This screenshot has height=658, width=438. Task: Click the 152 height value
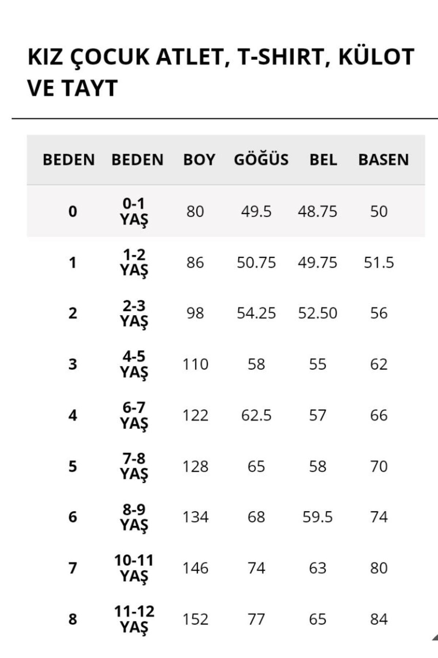click(x=195, y=619)
